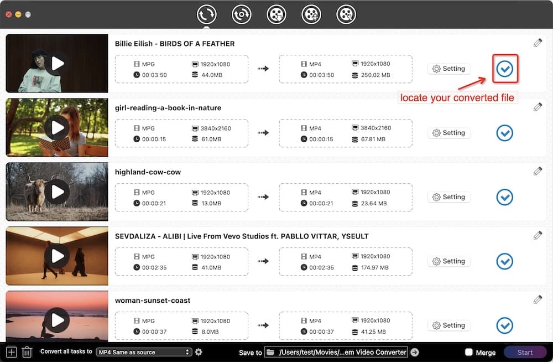
Task: Open Setting for girl-reading-a-book-in-nature
Action: (x=448, y=133)
